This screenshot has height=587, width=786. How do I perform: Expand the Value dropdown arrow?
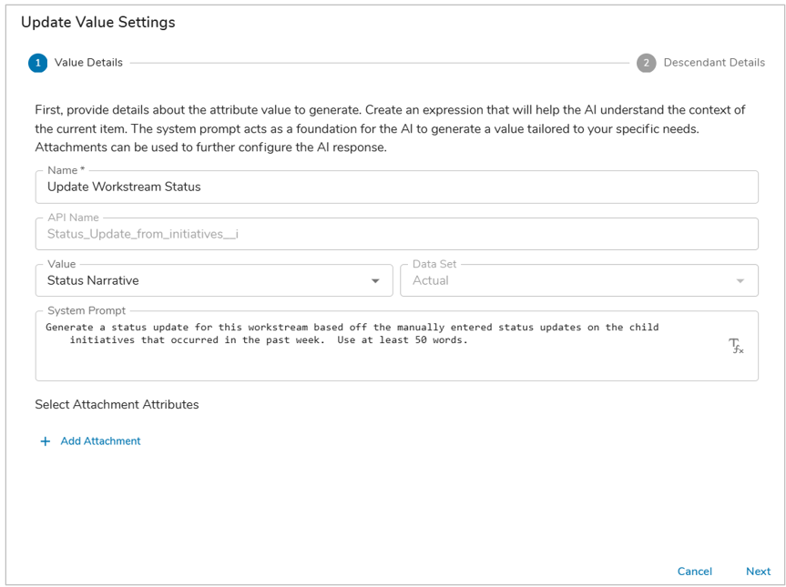[x=375, y=281]
